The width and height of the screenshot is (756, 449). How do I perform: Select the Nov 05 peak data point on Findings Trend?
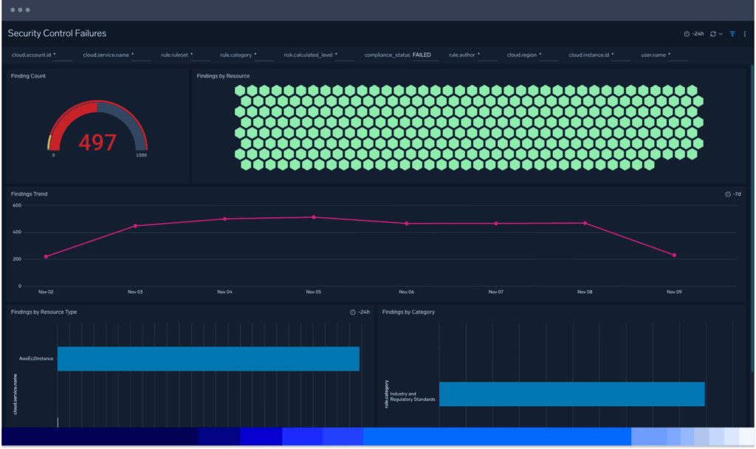pyautogui.click(x=313, y=217)
